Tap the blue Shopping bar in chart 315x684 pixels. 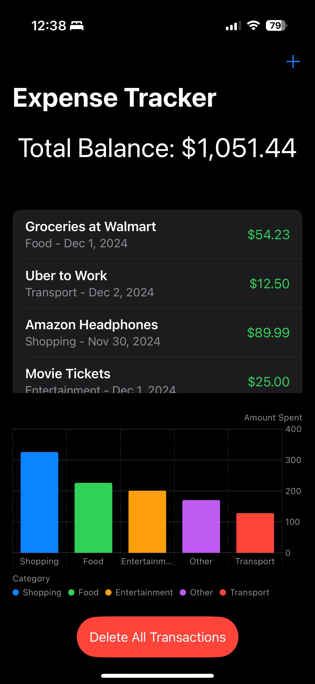(x=39, y=502)
